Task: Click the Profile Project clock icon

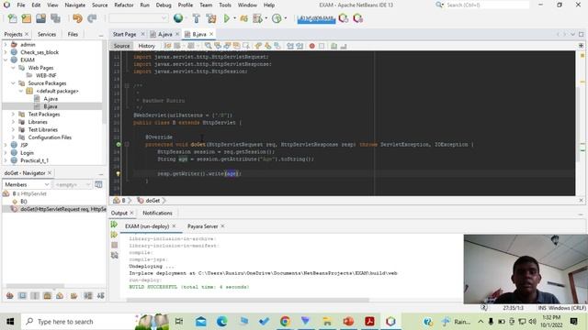Action: click(277, 18)
